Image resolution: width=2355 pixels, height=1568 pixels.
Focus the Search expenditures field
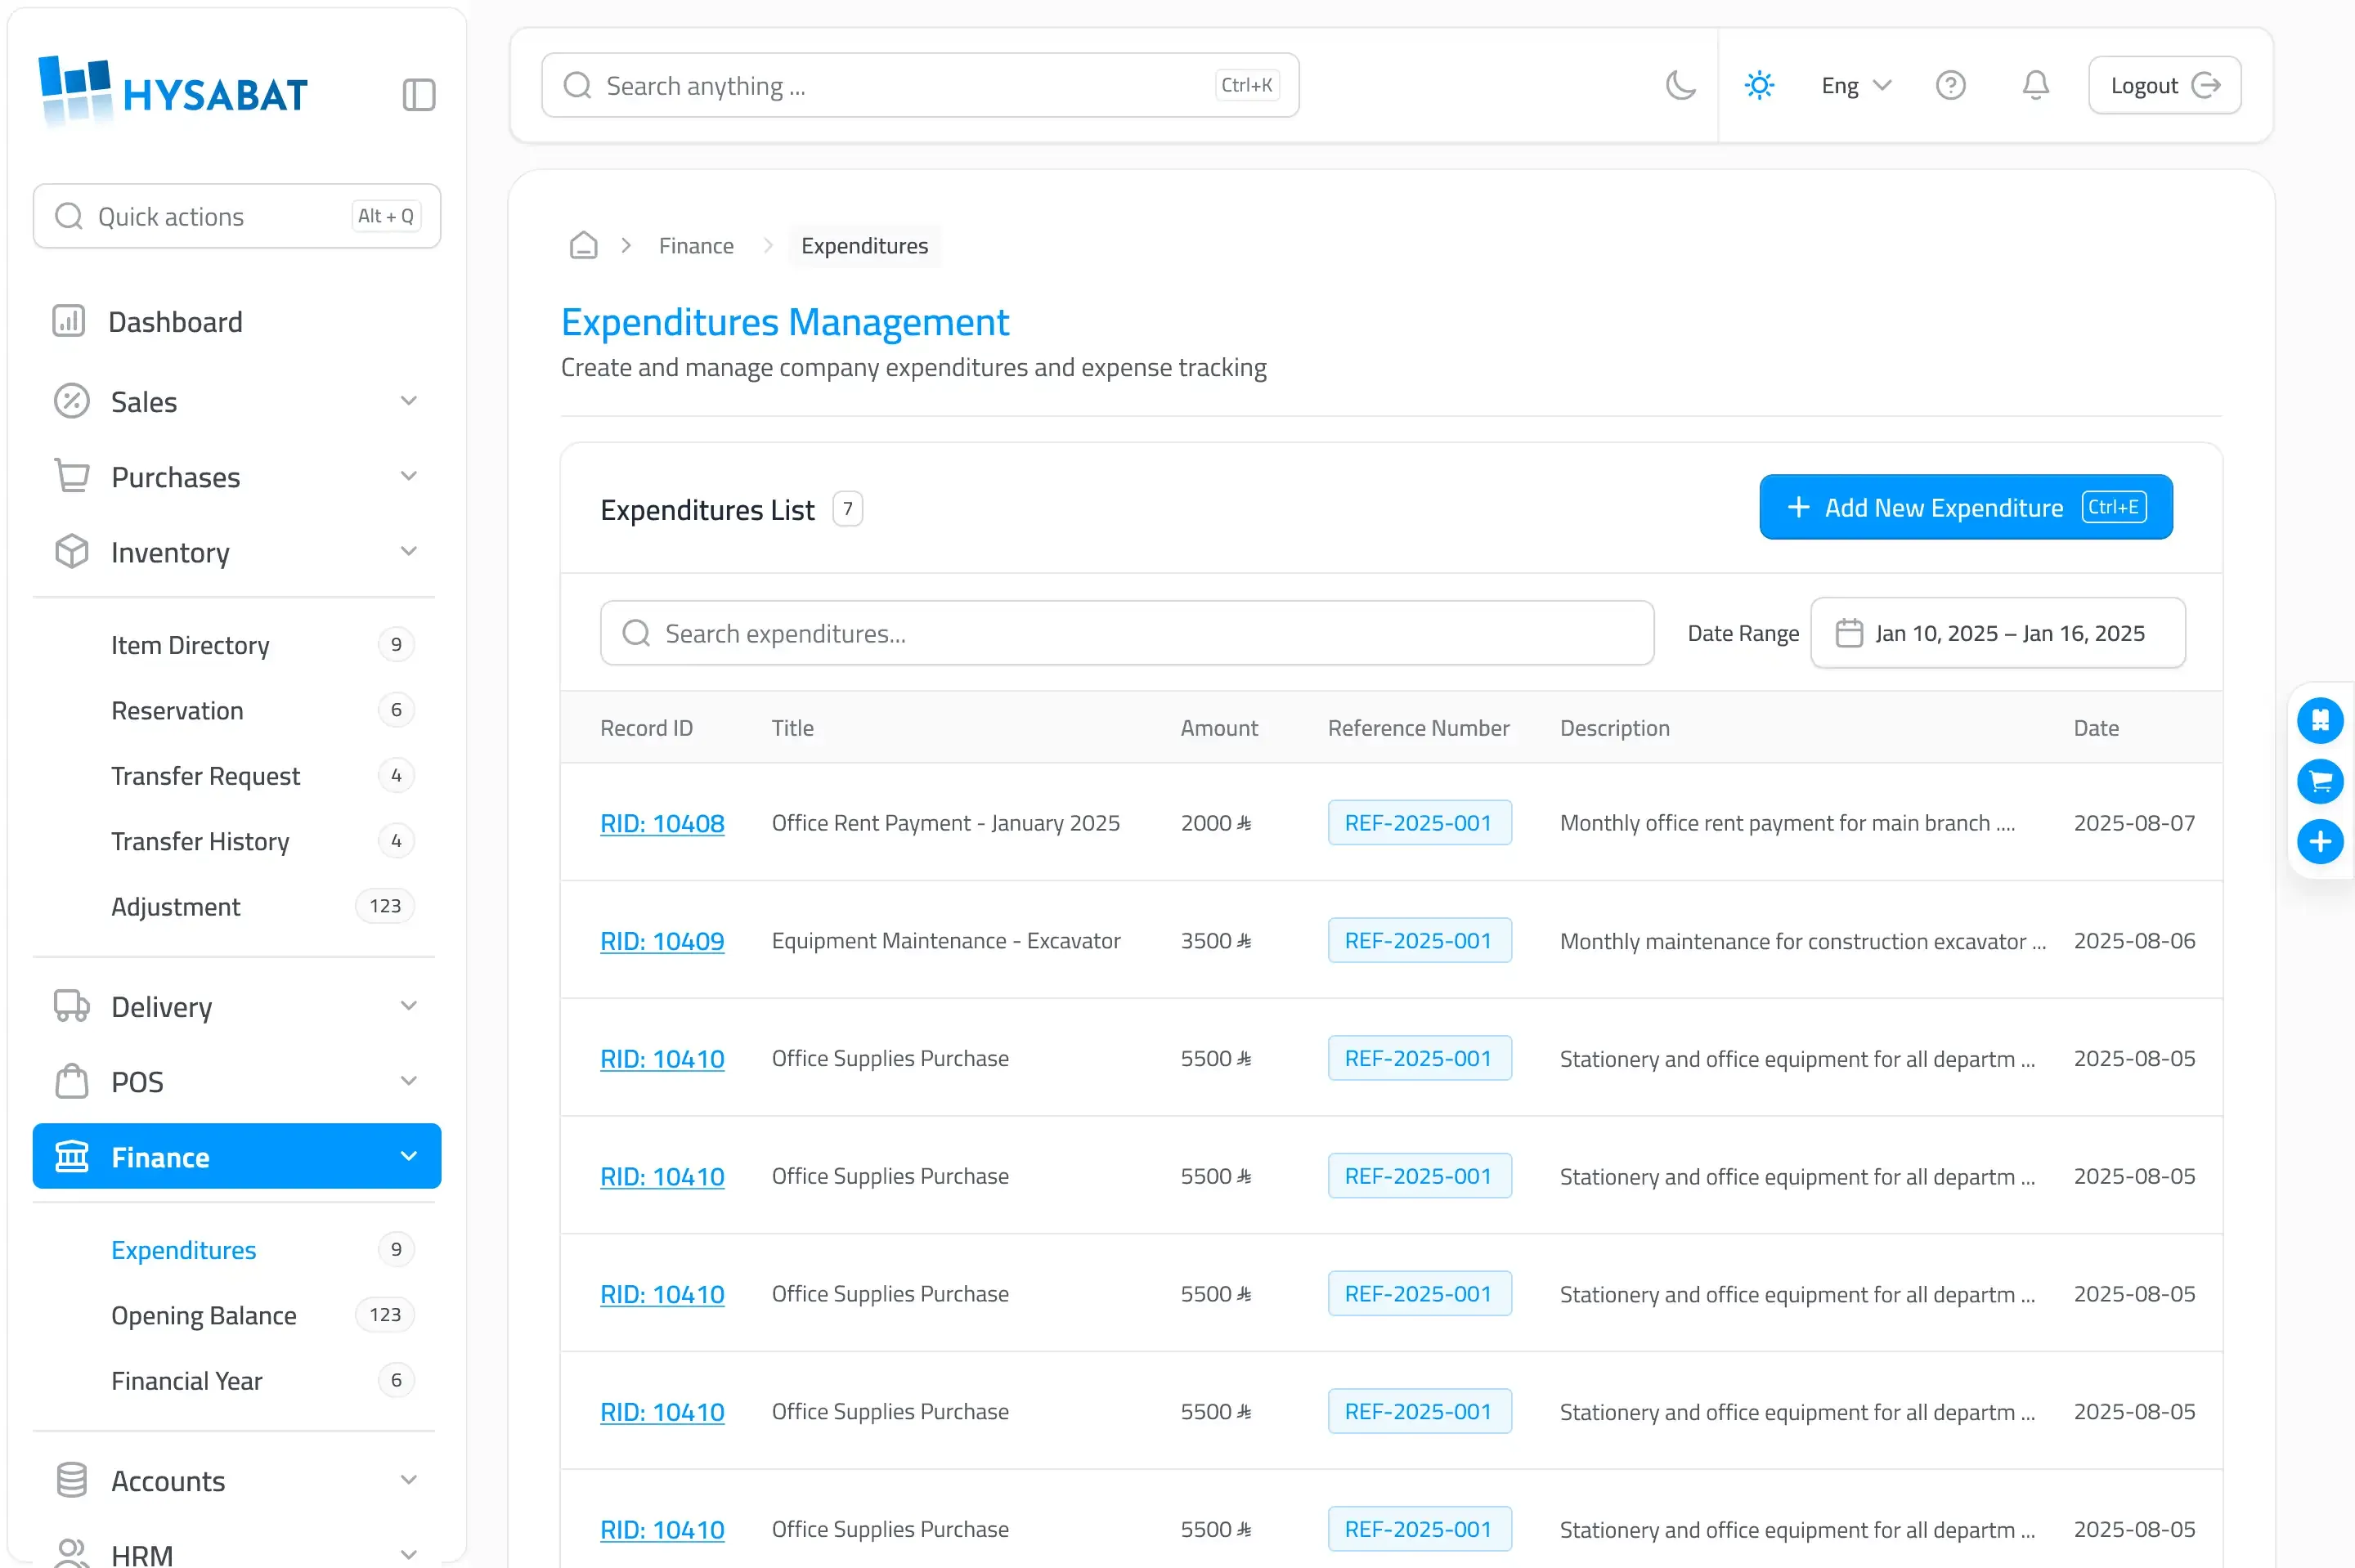[1127, 633]
